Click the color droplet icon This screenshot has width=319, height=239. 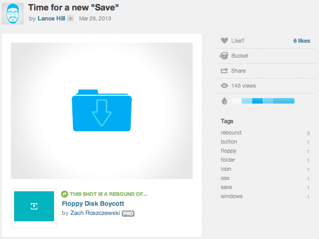tap(224, 101)
